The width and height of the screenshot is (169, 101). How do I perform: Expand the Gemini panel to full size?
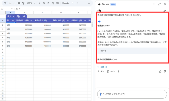coord(159,4)
